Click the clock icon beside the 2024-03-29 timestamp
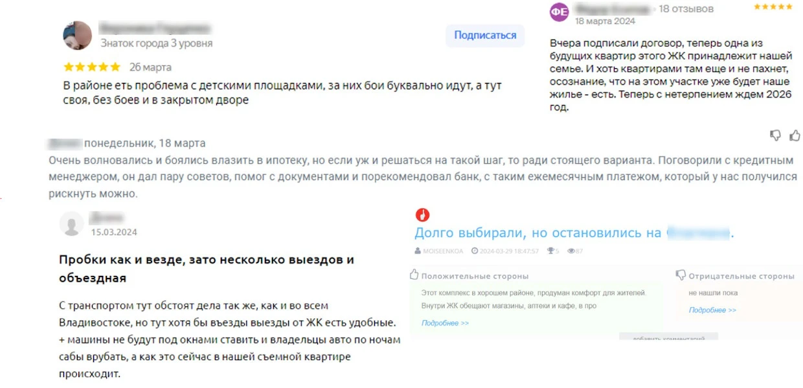The image size is (803, 388). click(x=475, y=251)
